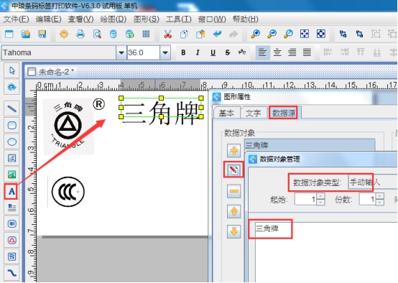The image size is (398, 283).
Task: Open the 36.0 font size dropdown
Action: click(x=165, y=52)
